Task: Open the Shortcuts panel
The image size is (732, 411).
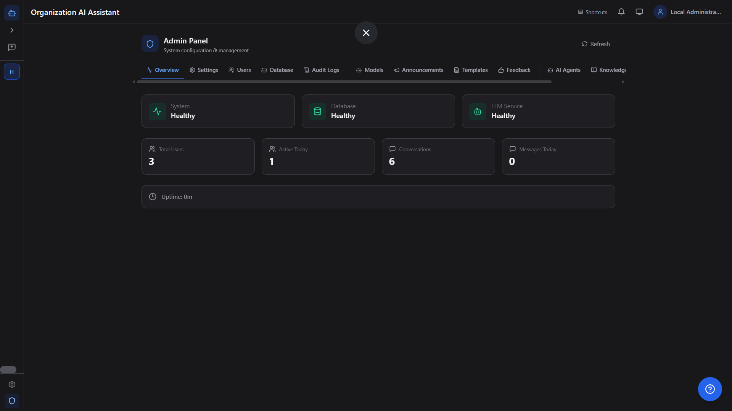Action: 592,12
